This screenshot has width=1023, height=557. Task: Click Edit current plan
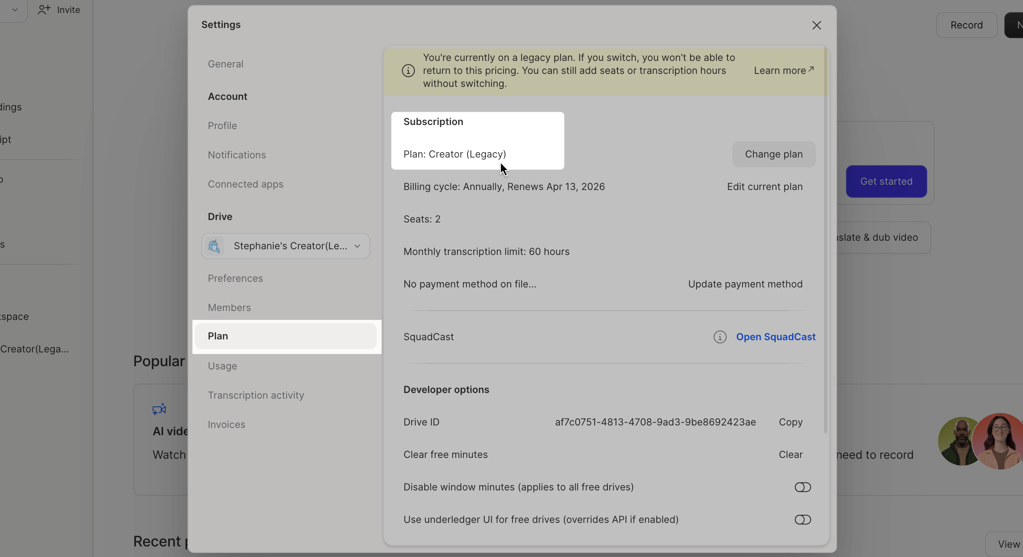[764, 186]
